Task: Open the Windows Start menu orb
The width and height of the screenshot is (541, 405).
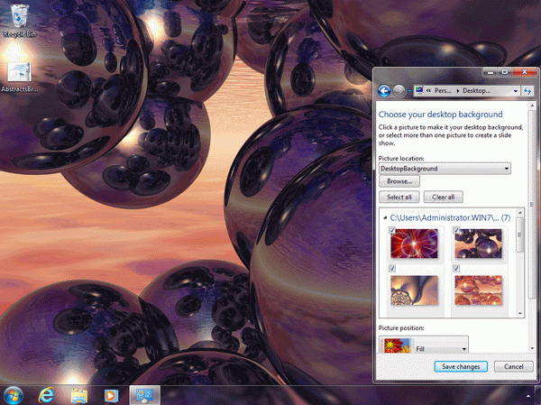Action: tap(14, 395)
